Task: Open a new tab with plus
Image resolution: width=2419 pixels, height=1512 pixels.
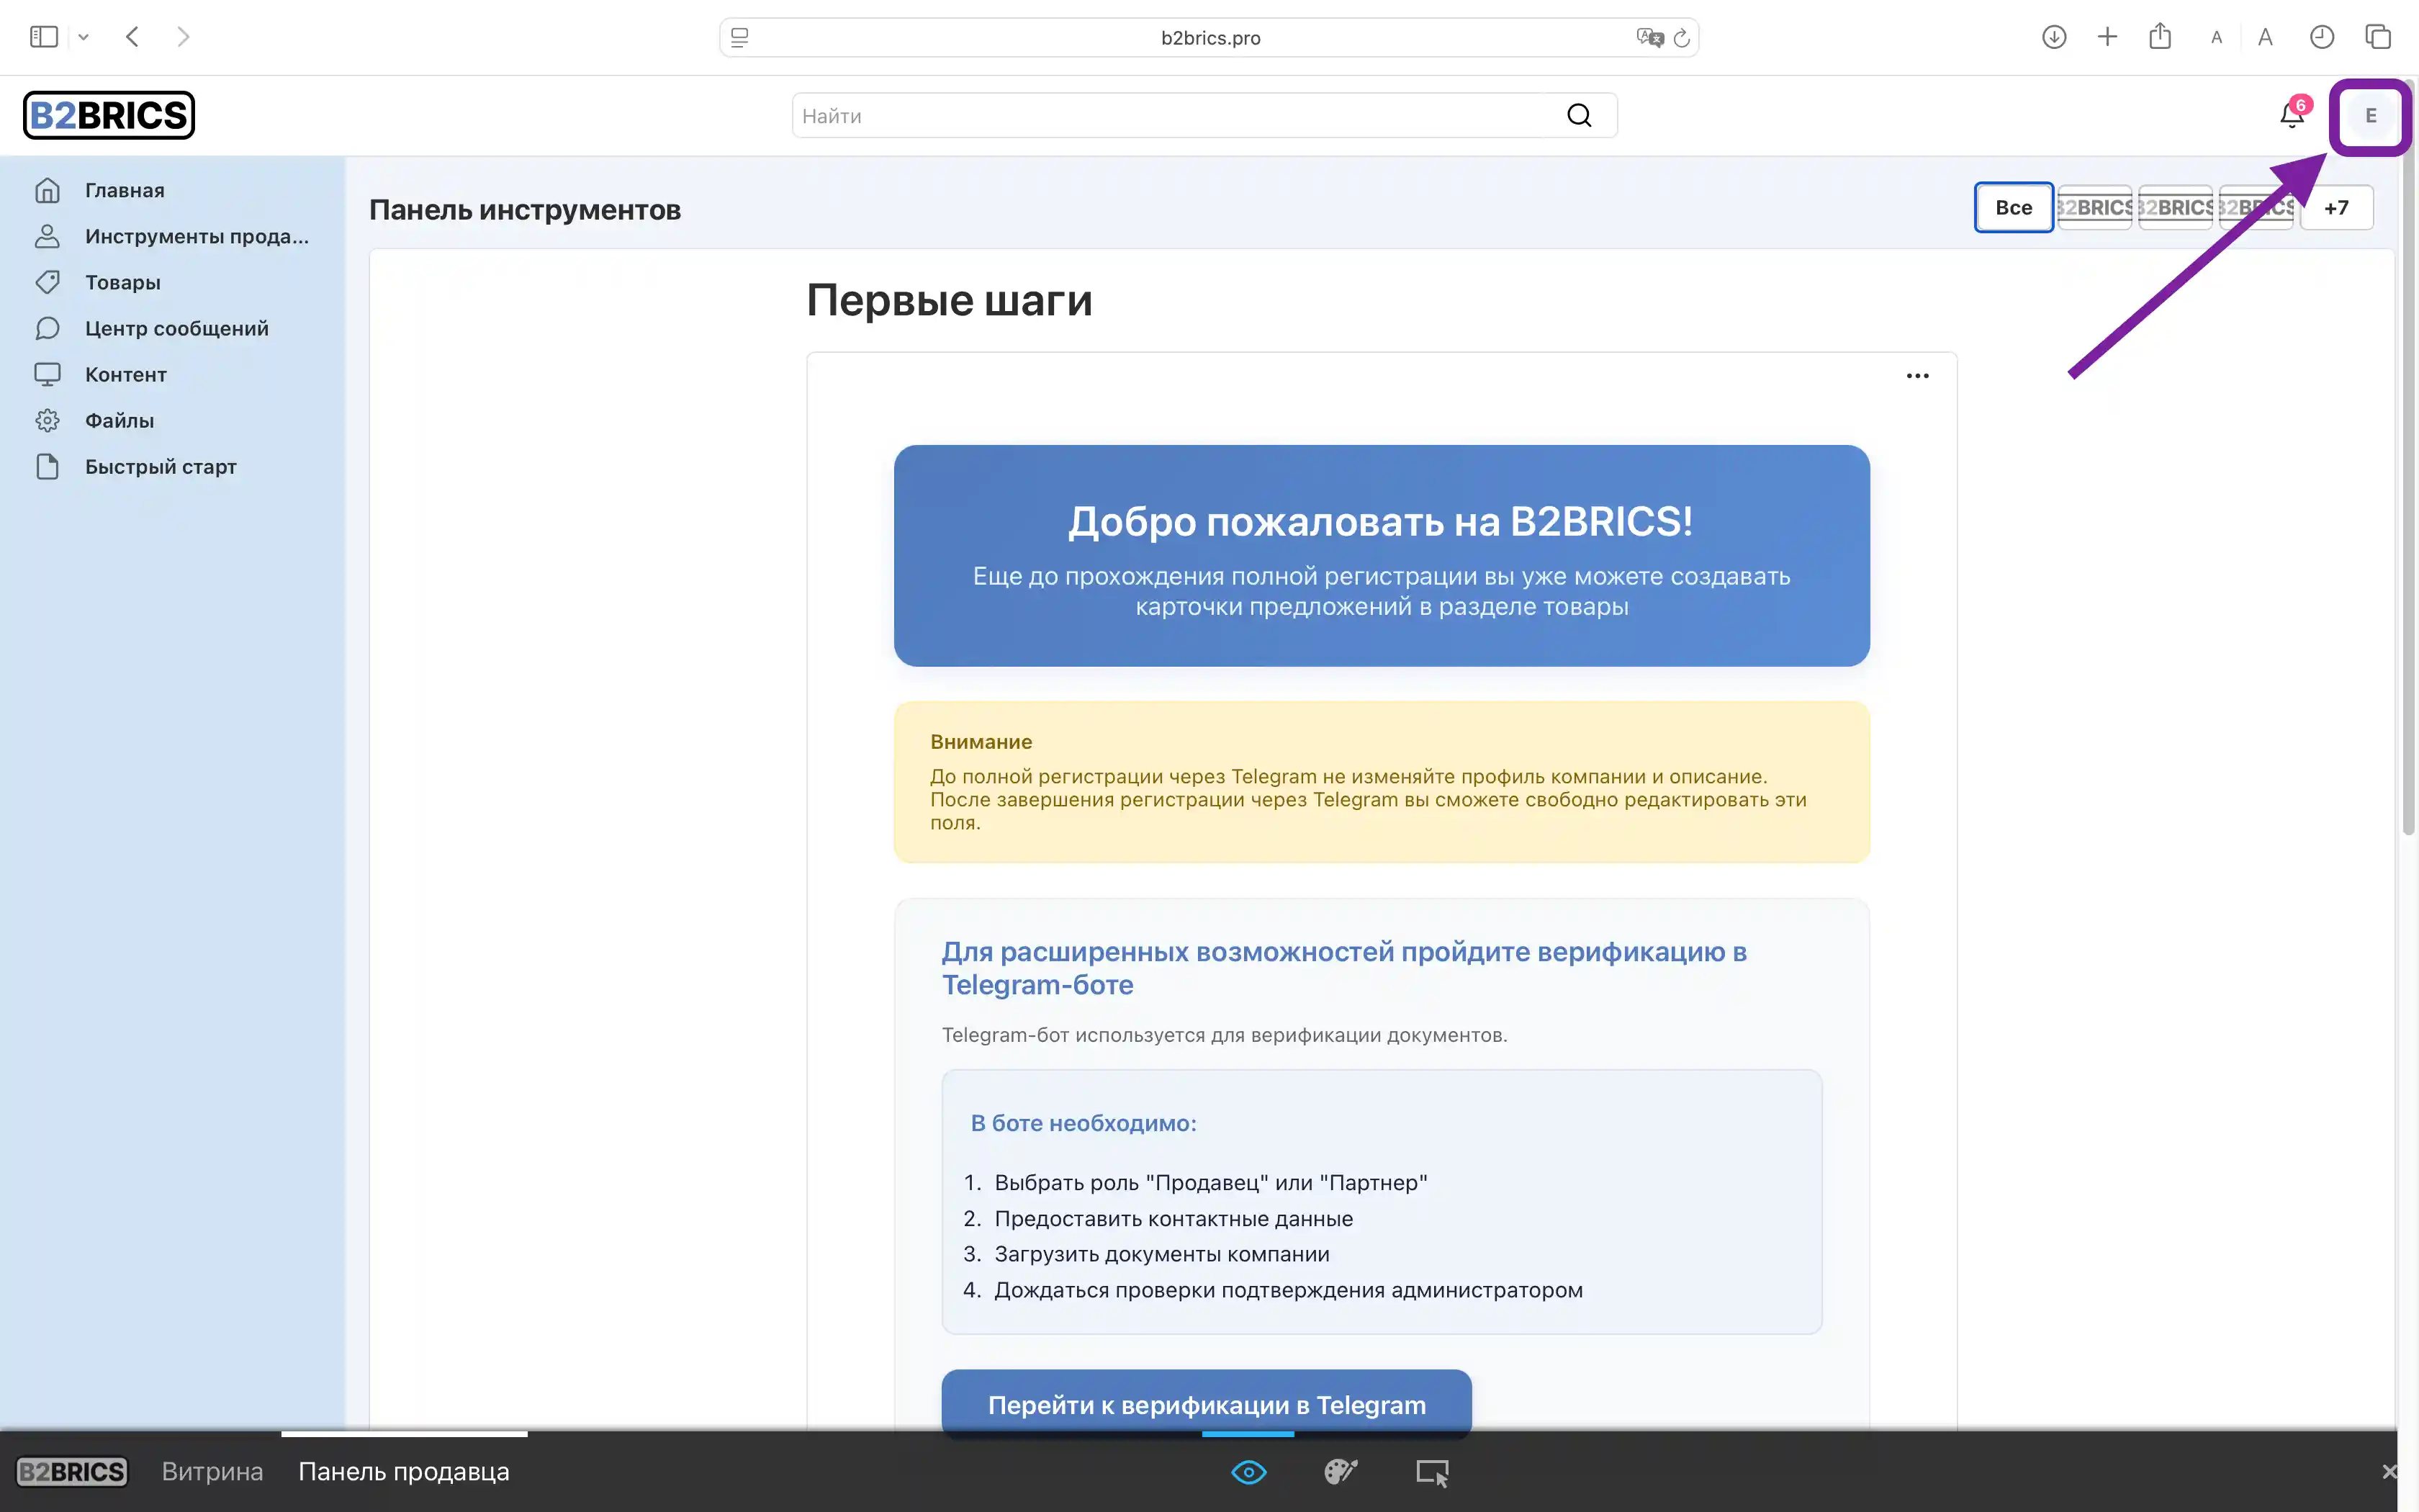Action: [2107, 37]
